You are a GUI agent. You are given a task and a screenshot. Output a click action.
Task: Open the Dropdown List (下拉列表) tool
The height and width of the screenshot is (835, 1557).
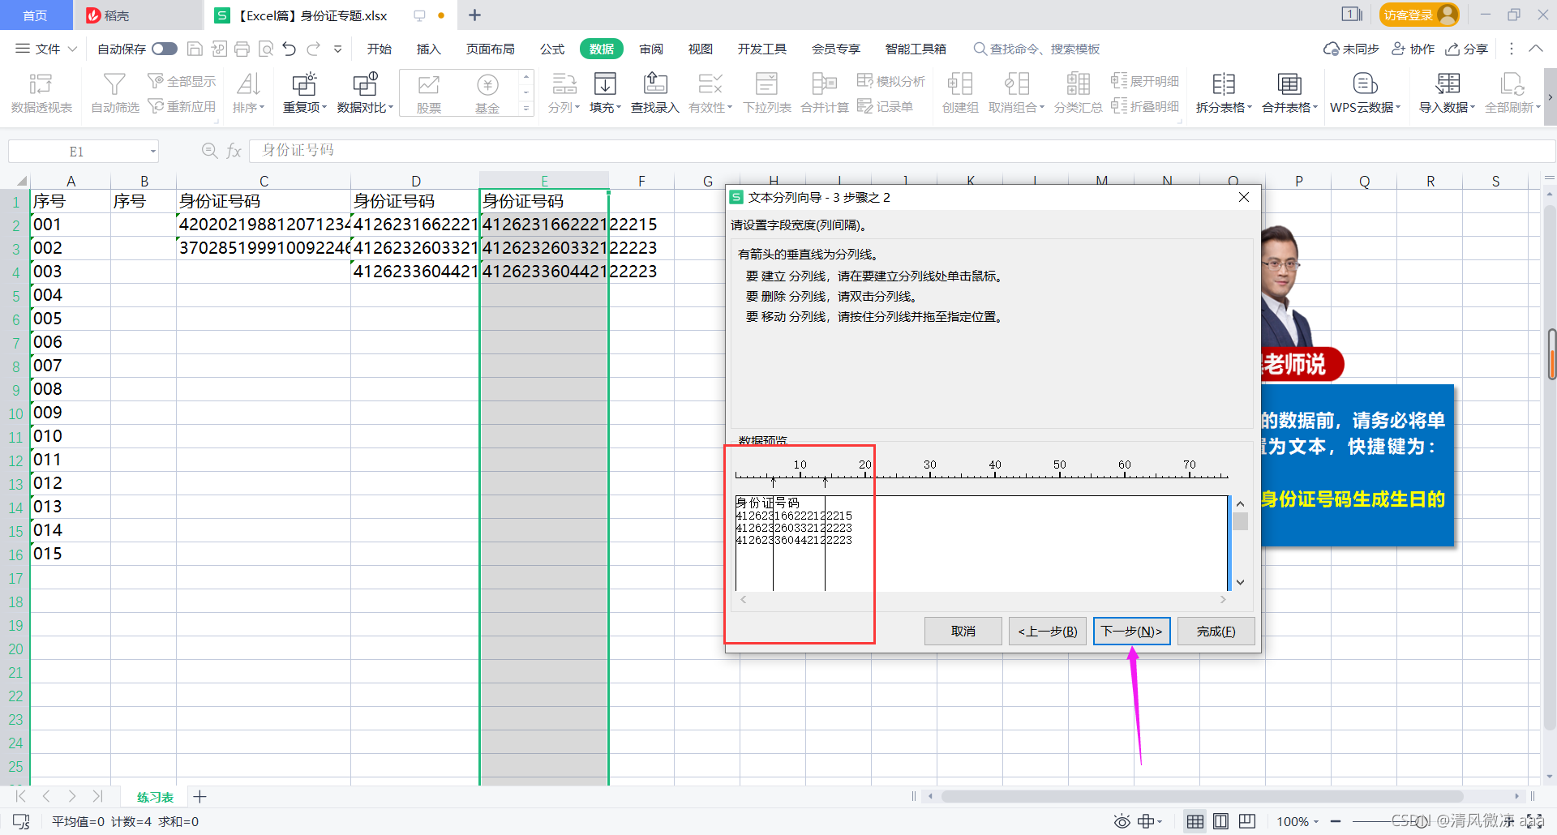click(x=766, y=92)
